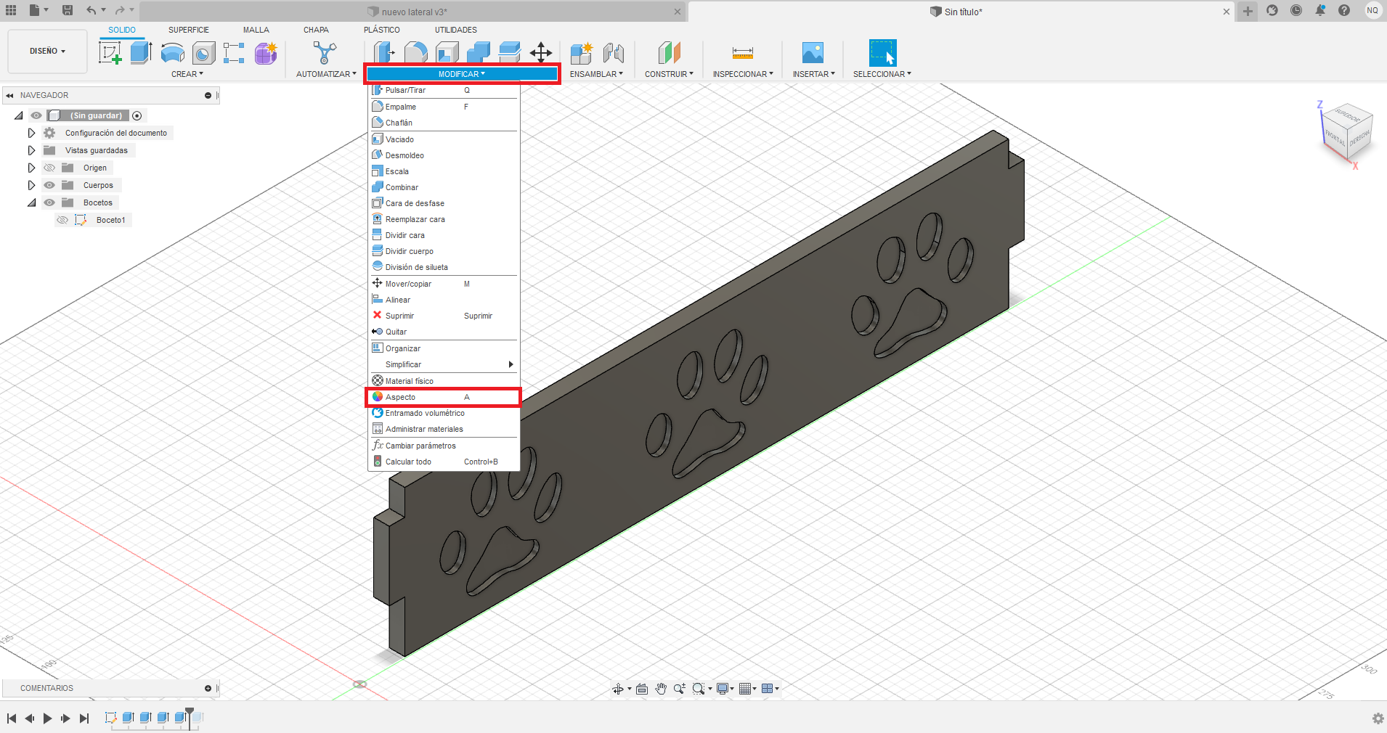
Task: Select the Shell toolbar icon
Action: coord(447,53)
